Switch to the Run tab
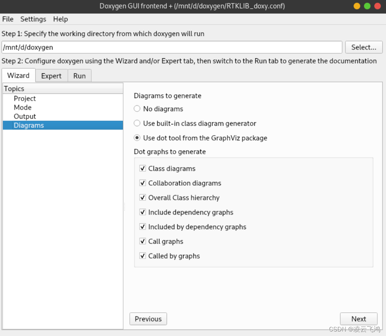The height and width of the screenshot is (336, 386). [x=80, y=76]
